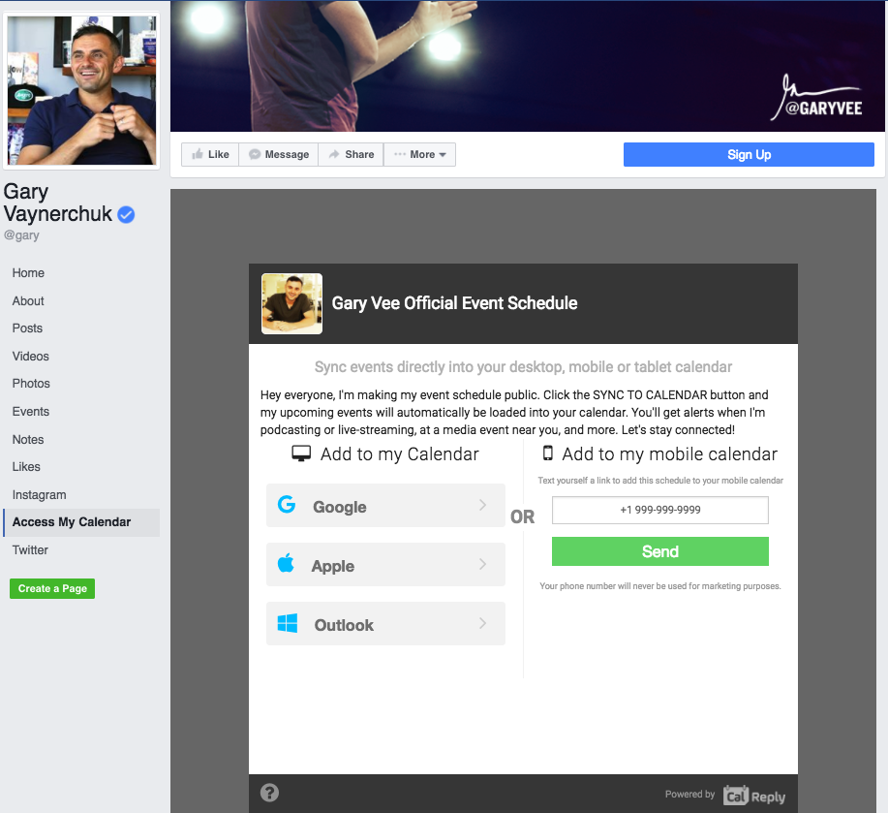Click the green Send button

coord(659,551)
